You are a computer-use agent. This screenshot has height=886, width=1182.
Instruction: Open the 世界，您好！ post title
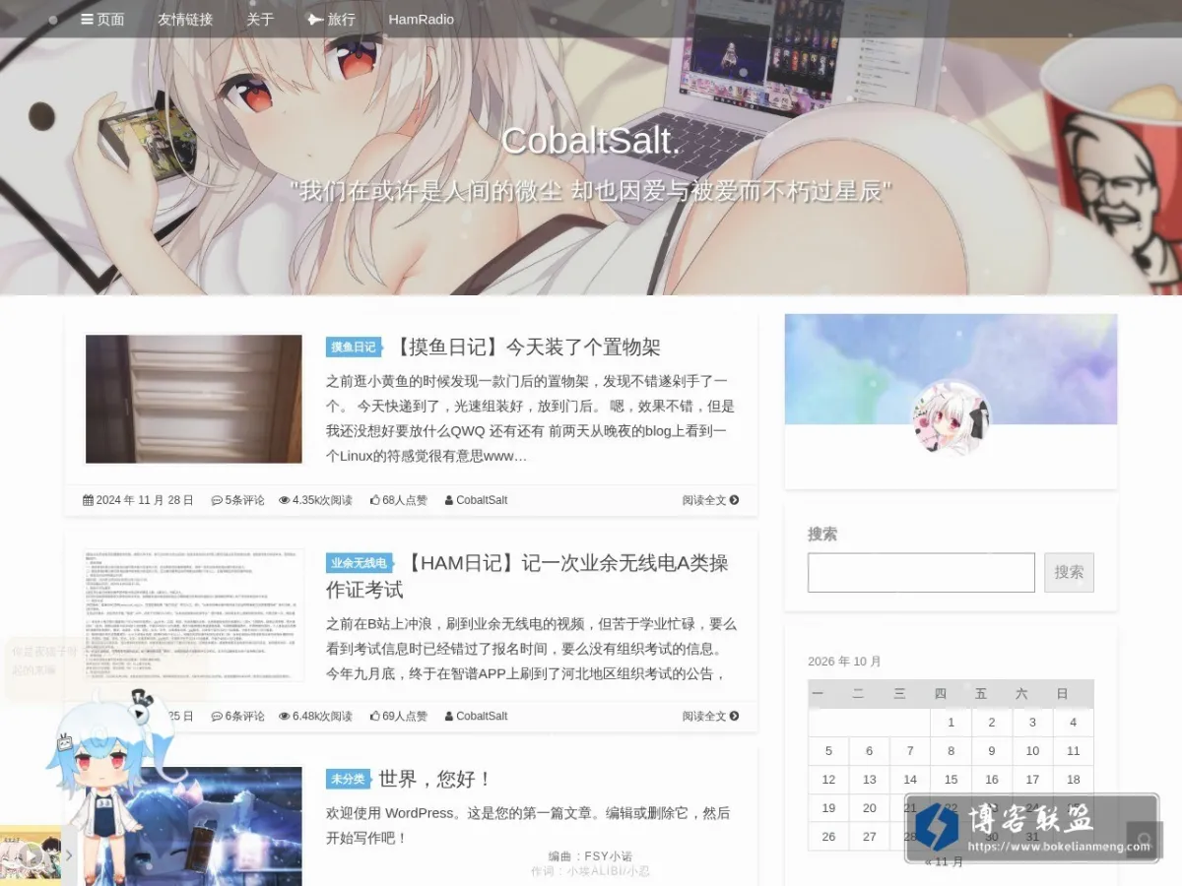(x=435, y=779)
